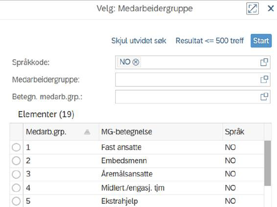Select radio button for row 3, Åremålsansatte

click(x=16, y=174)
